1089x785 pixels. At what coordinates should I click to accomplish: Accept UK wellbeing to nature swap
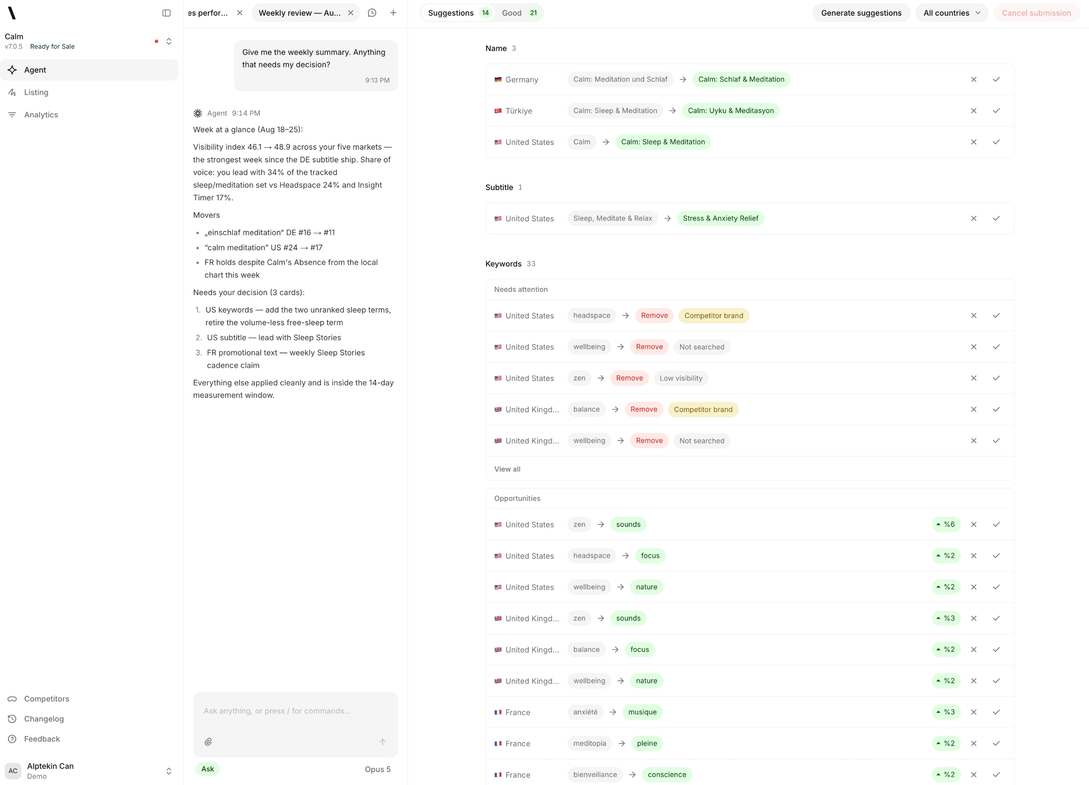click(x=996, y=681)
